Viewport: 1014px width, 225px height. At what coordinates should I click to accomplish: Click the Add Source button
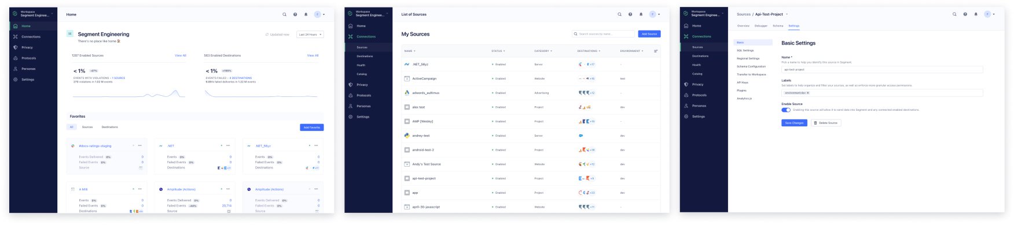click(x=649, y=34)
